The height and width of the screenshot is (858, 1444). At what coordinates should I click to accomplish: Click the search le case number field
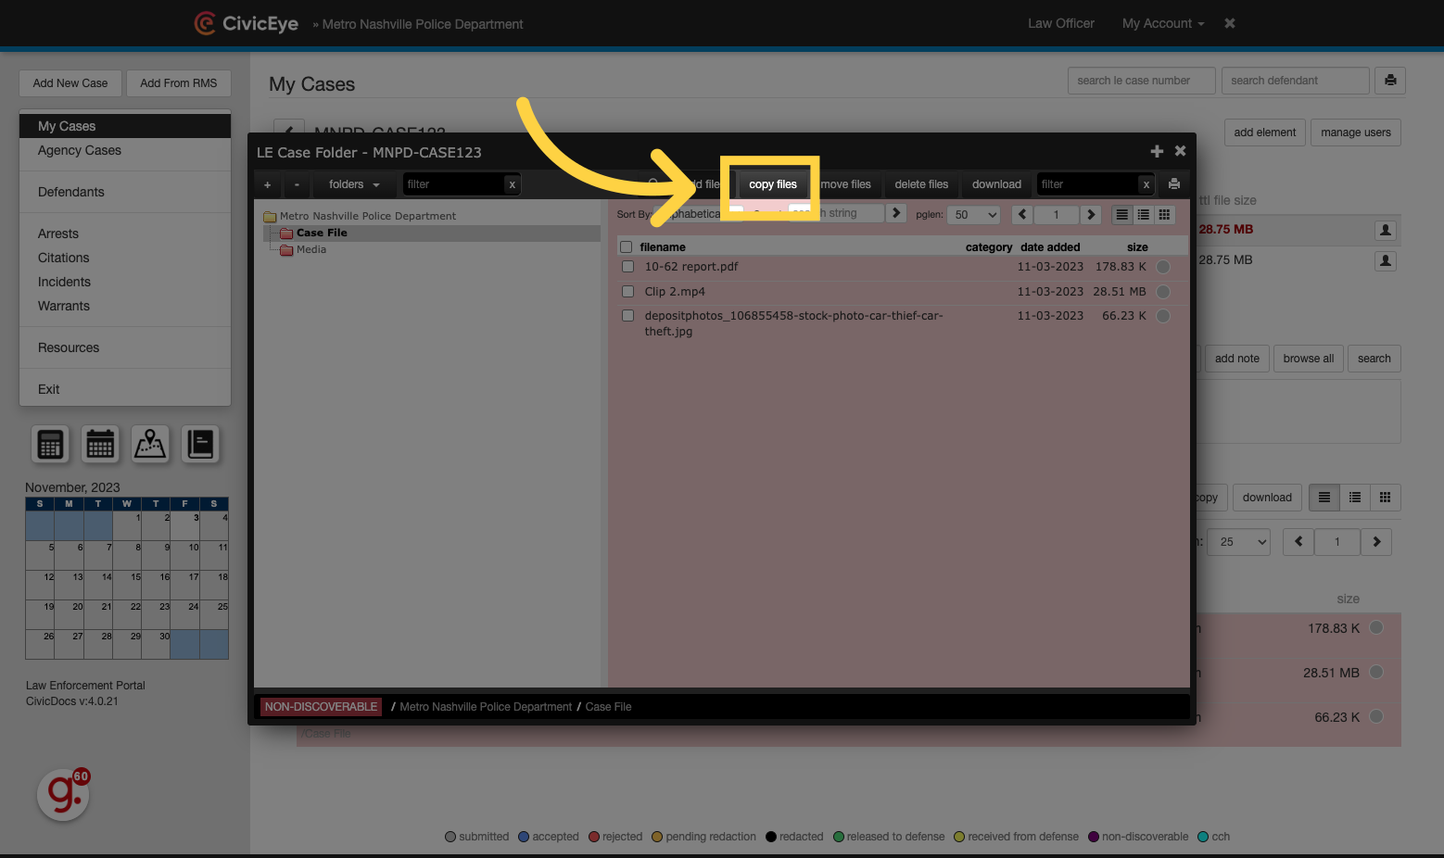click(x=1142, y=81)
